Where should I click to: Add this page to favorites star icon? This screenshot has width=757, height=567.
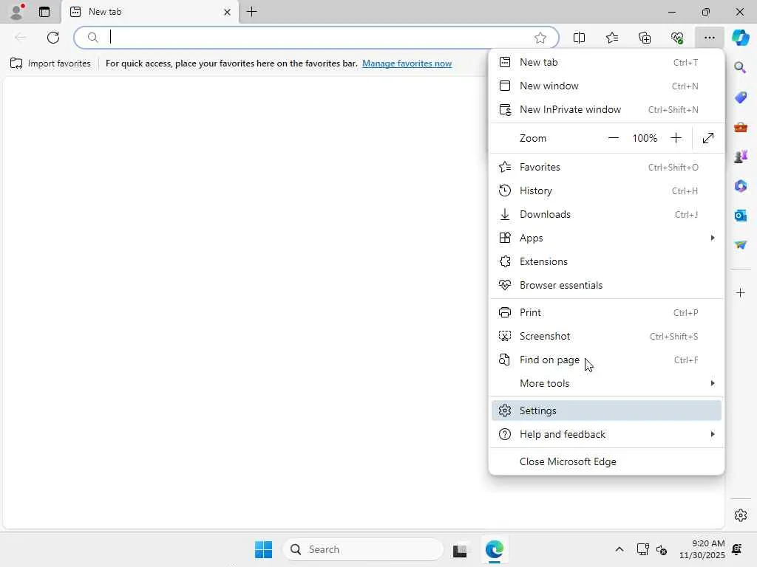tap(540, 38)
